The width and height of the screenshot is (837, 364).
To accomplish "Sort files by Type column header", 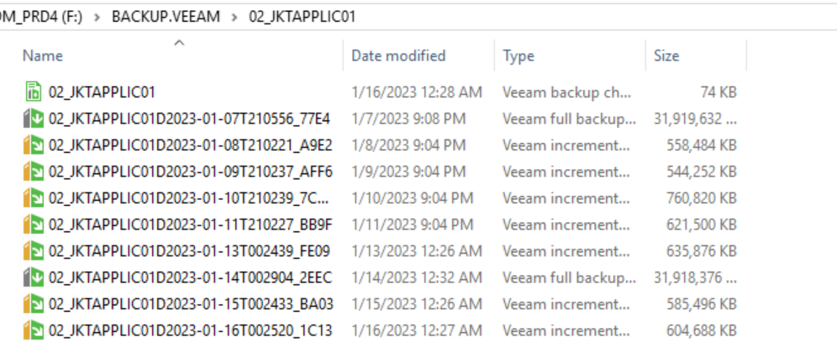I will [x=519, y=55].
